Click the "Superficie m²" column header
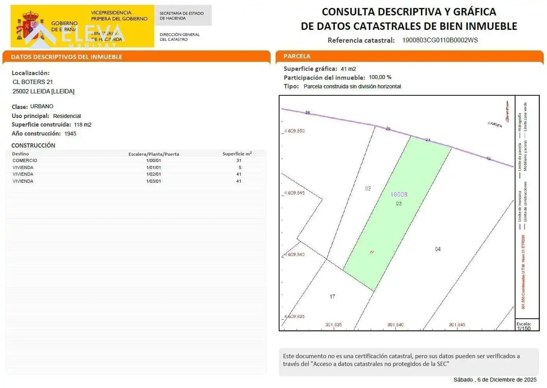Screen dimensions: 547x388 tap(237, 154)
